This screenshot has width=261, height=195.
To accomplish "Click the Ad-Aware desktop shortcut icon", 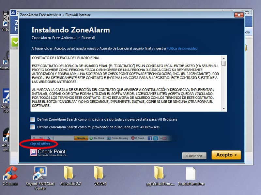I will (6, 135).
